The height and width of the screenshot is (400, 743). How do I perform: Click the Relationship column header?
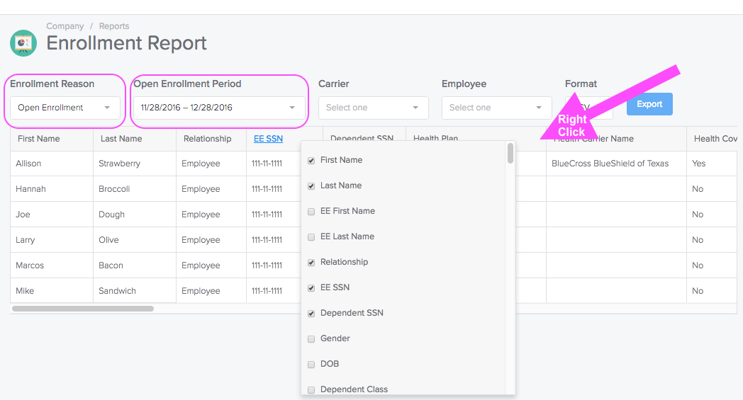click(x=211, y=139)
